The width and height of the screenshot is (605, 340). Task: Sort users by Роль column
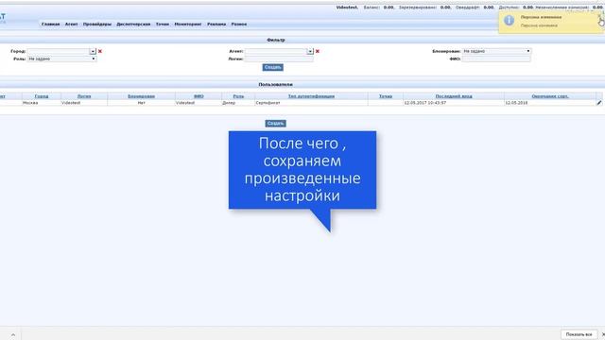click(x=238, y=96)
